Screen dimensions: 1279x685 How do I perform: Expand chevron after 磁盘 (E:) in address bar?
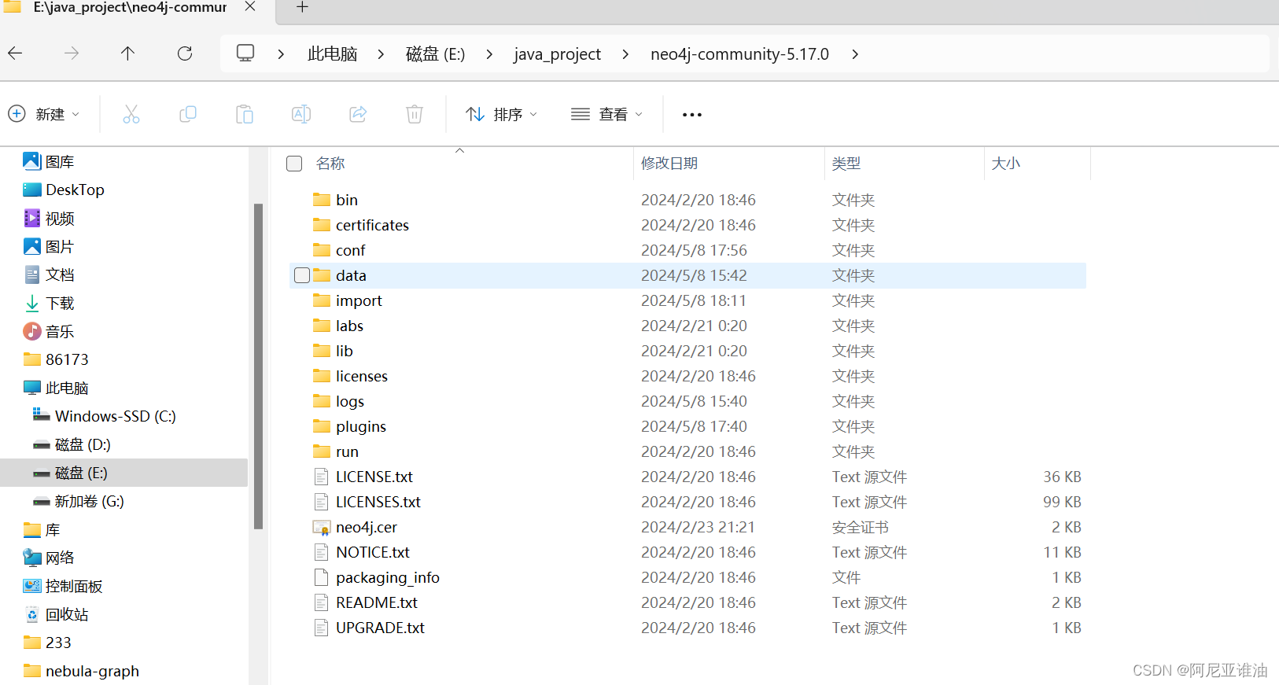coord(489,54)
